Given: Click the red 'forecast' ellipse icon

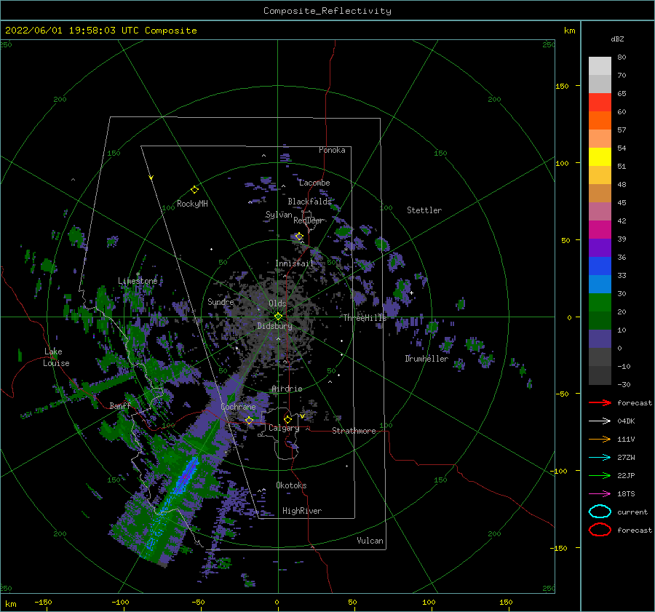Looking at the screenshot, I should [600, 530].
